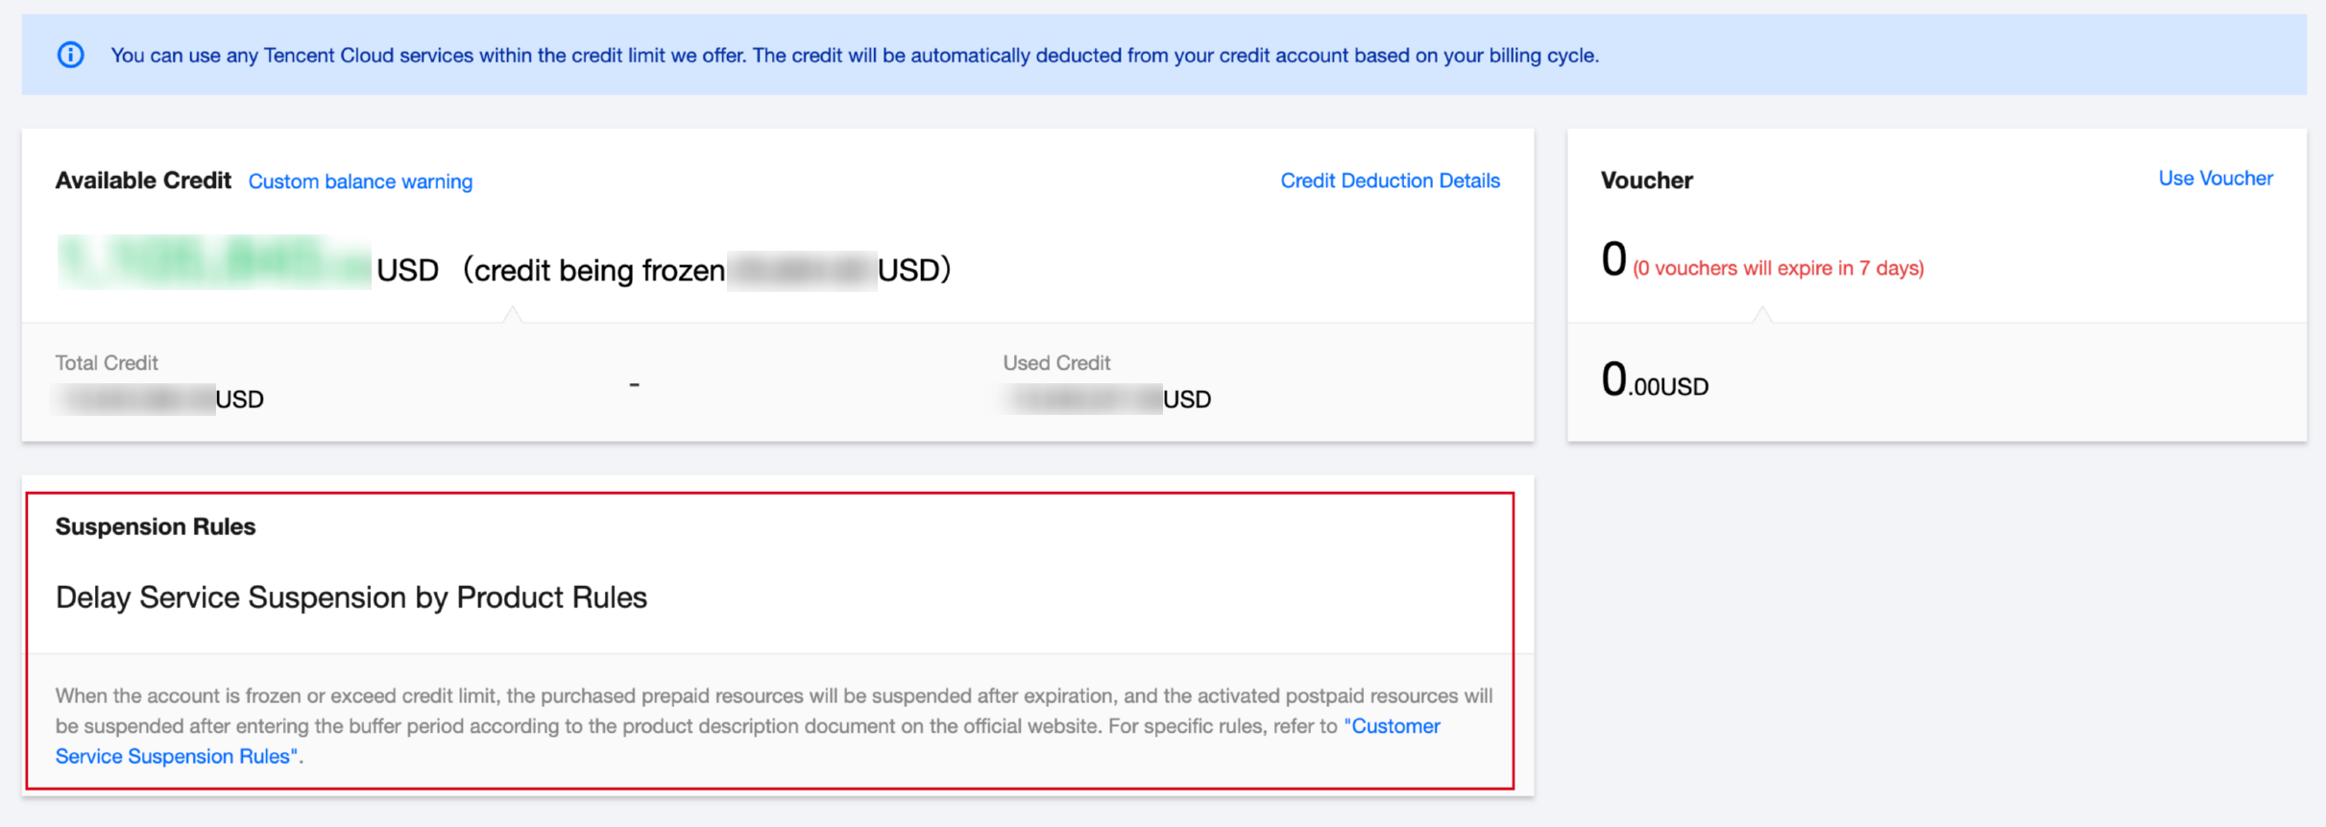Click the Voucher card heading
Image resolution: width=2326 pixels, height=827 pixels.
pyautogui.click(x=1646, y=181)
